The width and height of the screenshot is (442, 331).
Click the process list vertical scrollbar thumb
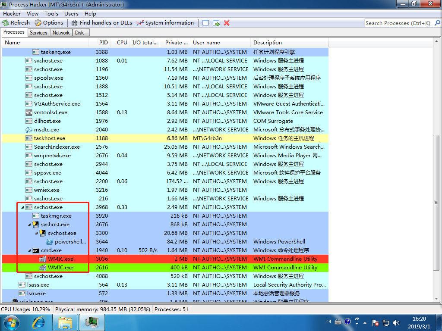[x=436, y=202]
